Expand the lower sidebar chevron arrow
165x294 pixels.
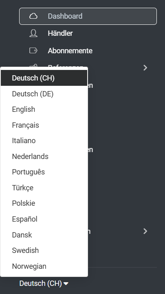tap(145, 231)
